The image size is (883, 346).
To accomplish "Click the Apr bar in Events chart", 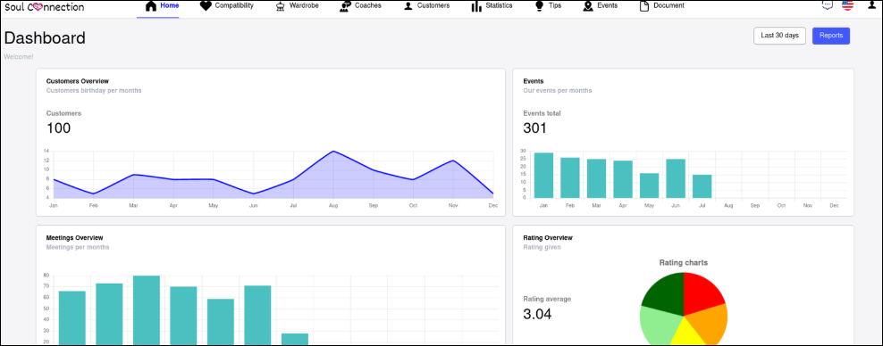I will pyautogui.click(x=623, y=179).
